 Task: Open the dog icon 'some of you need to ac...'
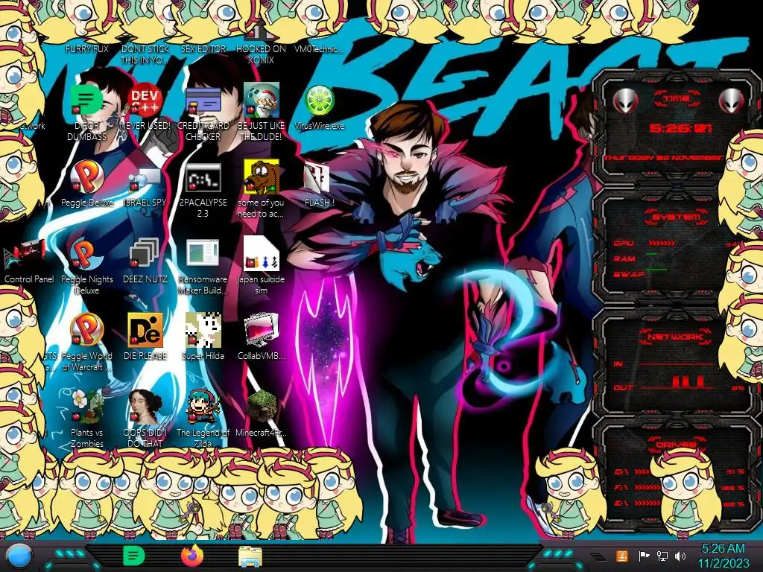point(262,177)
